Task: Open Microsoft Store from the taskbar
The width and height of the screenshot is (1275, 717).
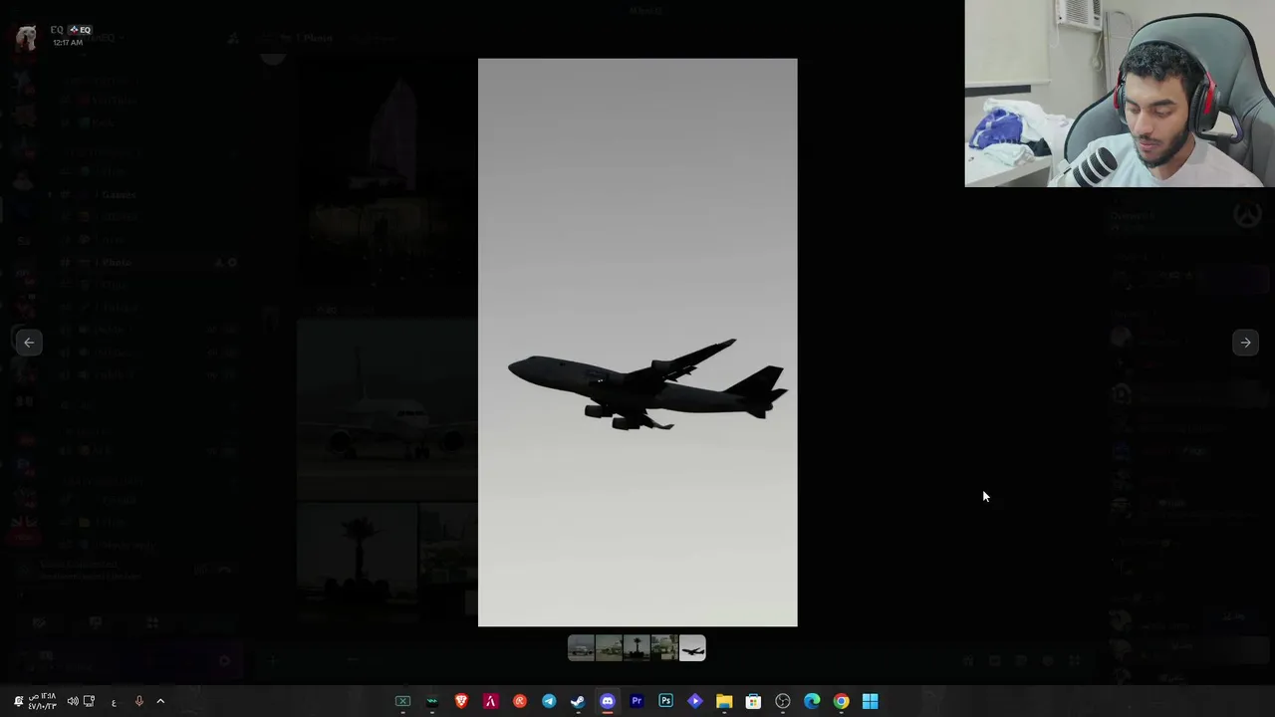Action: tap(753, 702)
